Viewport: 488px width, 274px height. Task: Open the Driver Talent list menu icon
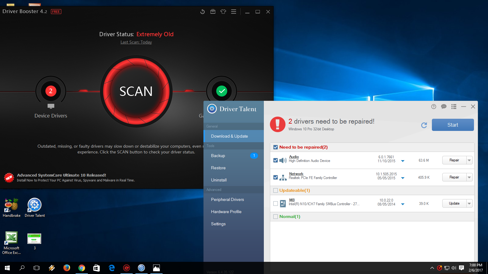[454, 107]
